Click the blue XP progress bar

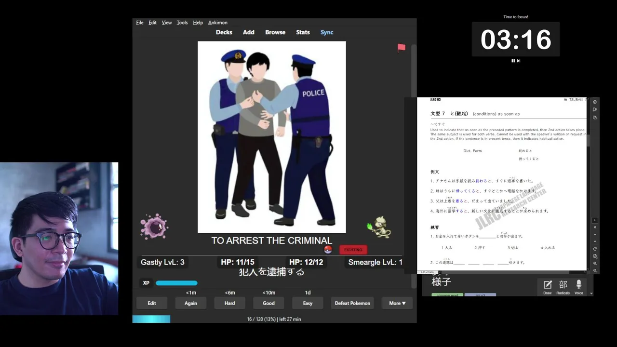pyautogui.click(x=176, y=283)
